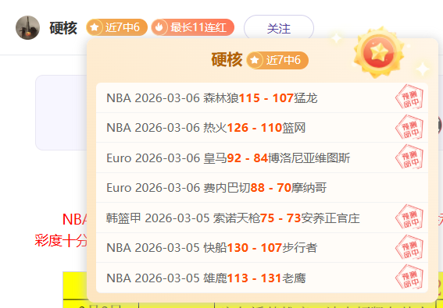This screenshot has width=443, height=308.
Task: Click the red 彩度十分 text behind the popup
Action: click(61, 241)
